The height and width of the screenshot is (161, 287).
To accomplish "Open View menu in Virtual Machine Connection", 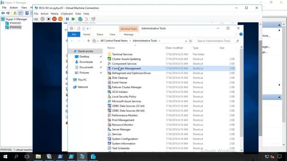I will [78, 14].
